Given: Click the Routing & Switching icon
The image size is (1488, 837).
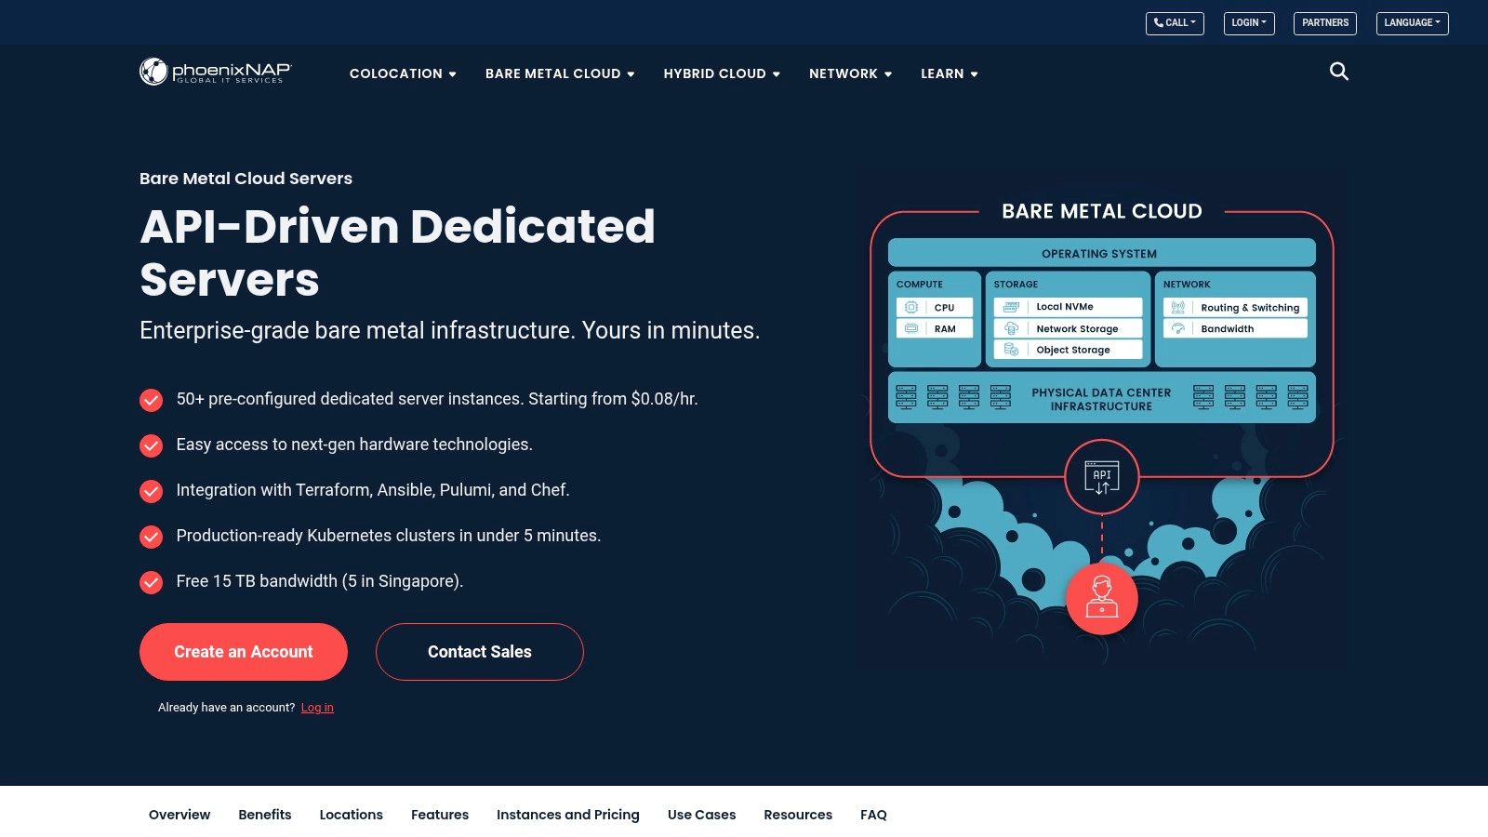Looking at the screenshot, I should click(x=1177, y=307).
